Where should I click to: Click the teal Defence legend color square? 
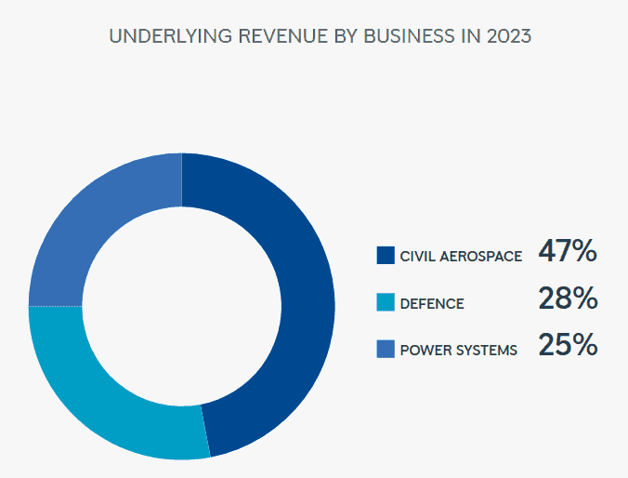[x=385, y=302]
